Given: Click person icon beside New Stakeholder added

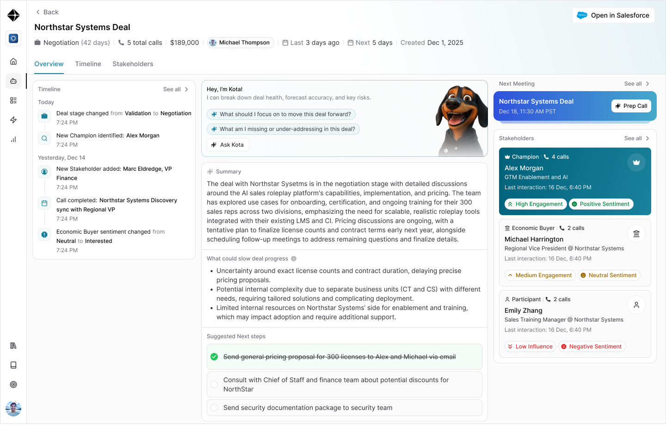Looking at the screenshot, I should click(x=44, y=172).
